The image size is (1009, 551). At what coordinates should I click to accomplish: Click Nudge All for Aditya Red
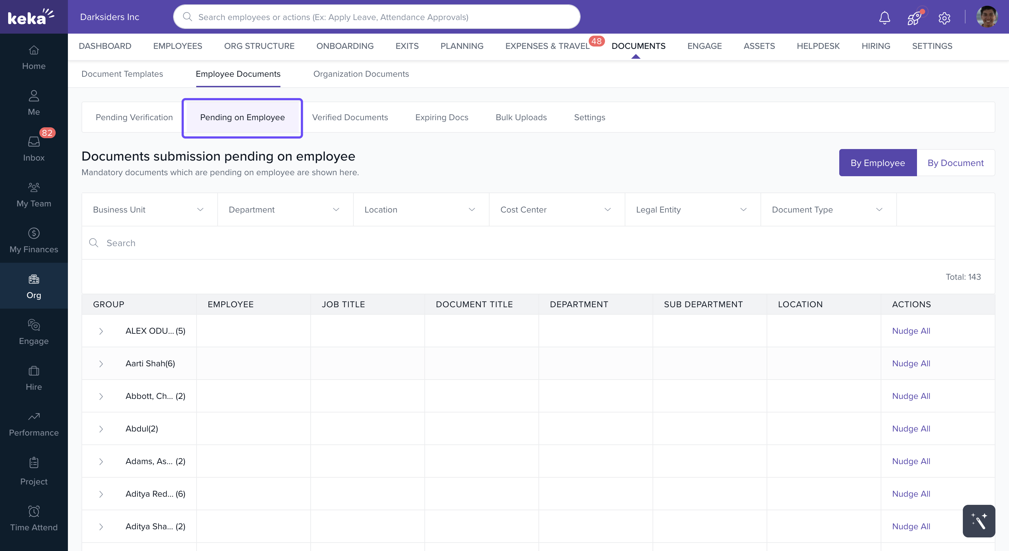[x=911, y=494]
